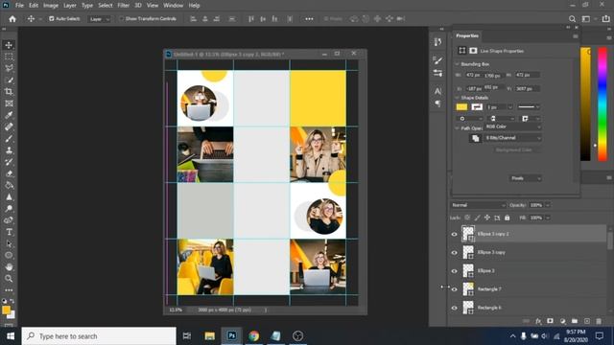614x345 pixels.
Task: Click the Windows search box
Action: 99,336
